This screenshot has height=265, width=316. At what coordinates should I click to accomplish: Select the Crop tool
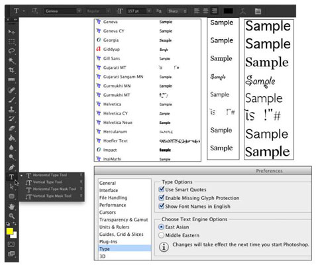pyautogui.click(x=11, y=70)
